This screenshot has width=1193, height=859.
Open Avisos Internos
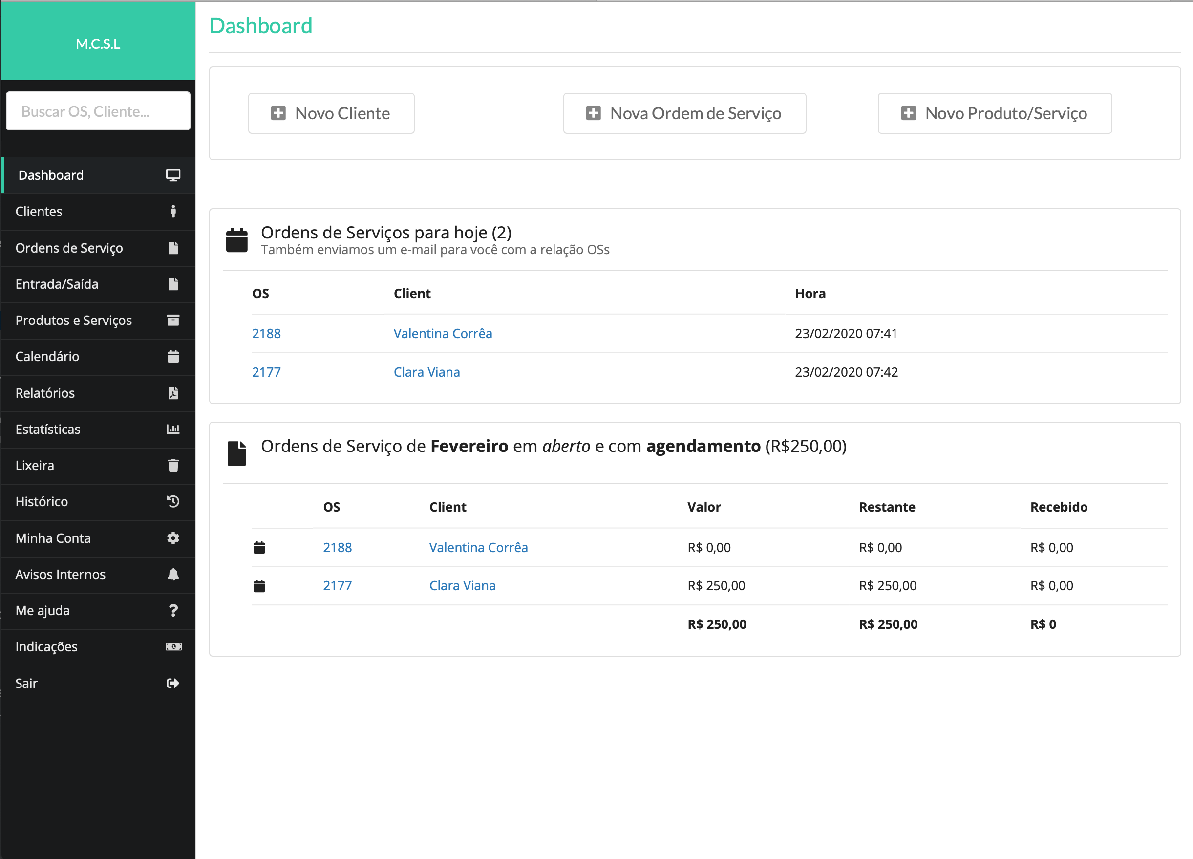pyautogui.click(x=98, y=575)
